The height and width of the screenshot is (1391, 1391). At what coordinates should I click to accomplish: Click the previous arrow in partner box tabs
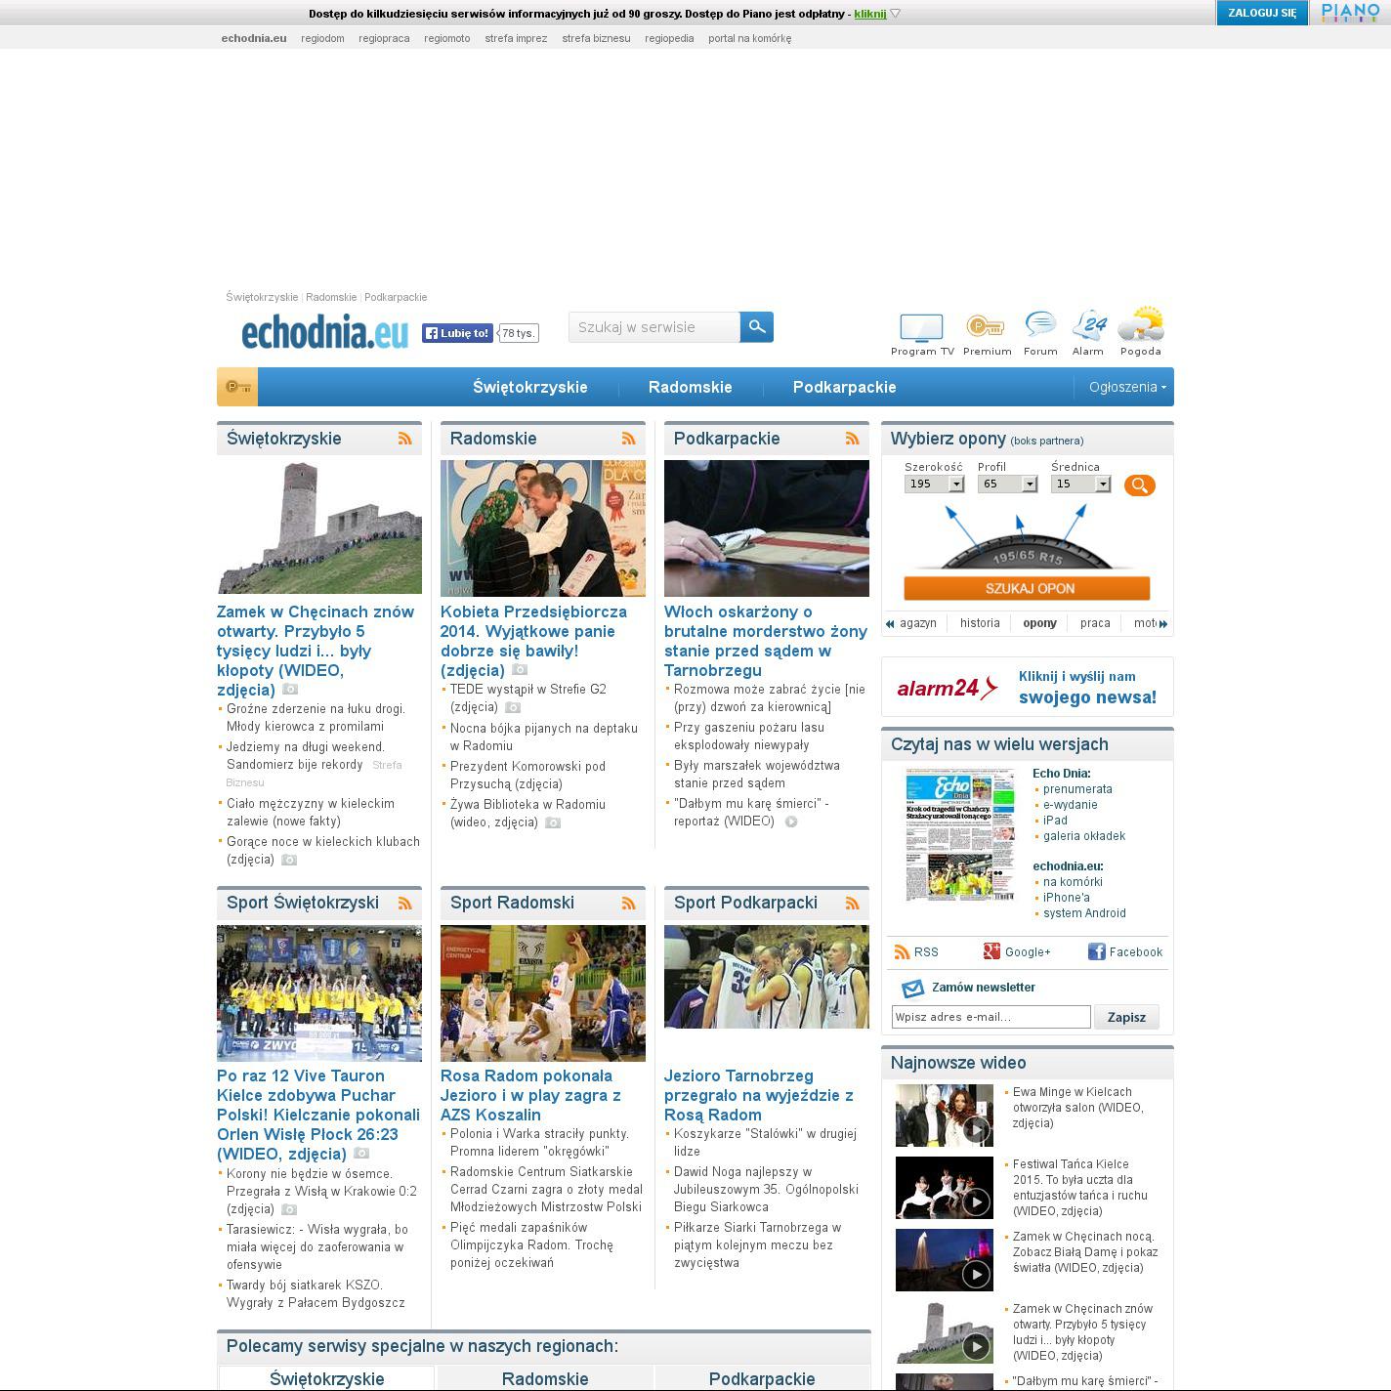click(890, 623)
